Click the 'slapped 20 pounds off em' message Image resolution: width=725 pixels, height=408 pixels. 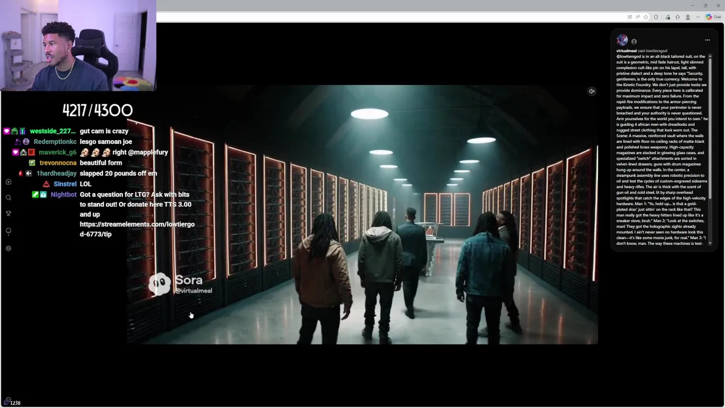coord(118,173)
